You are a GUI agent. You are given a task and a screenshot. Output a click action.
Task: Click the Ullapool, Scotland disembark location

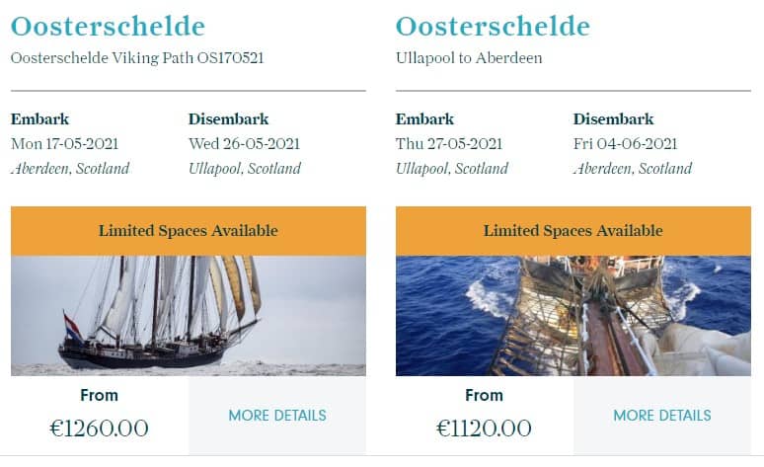click(x=245, y=169)
